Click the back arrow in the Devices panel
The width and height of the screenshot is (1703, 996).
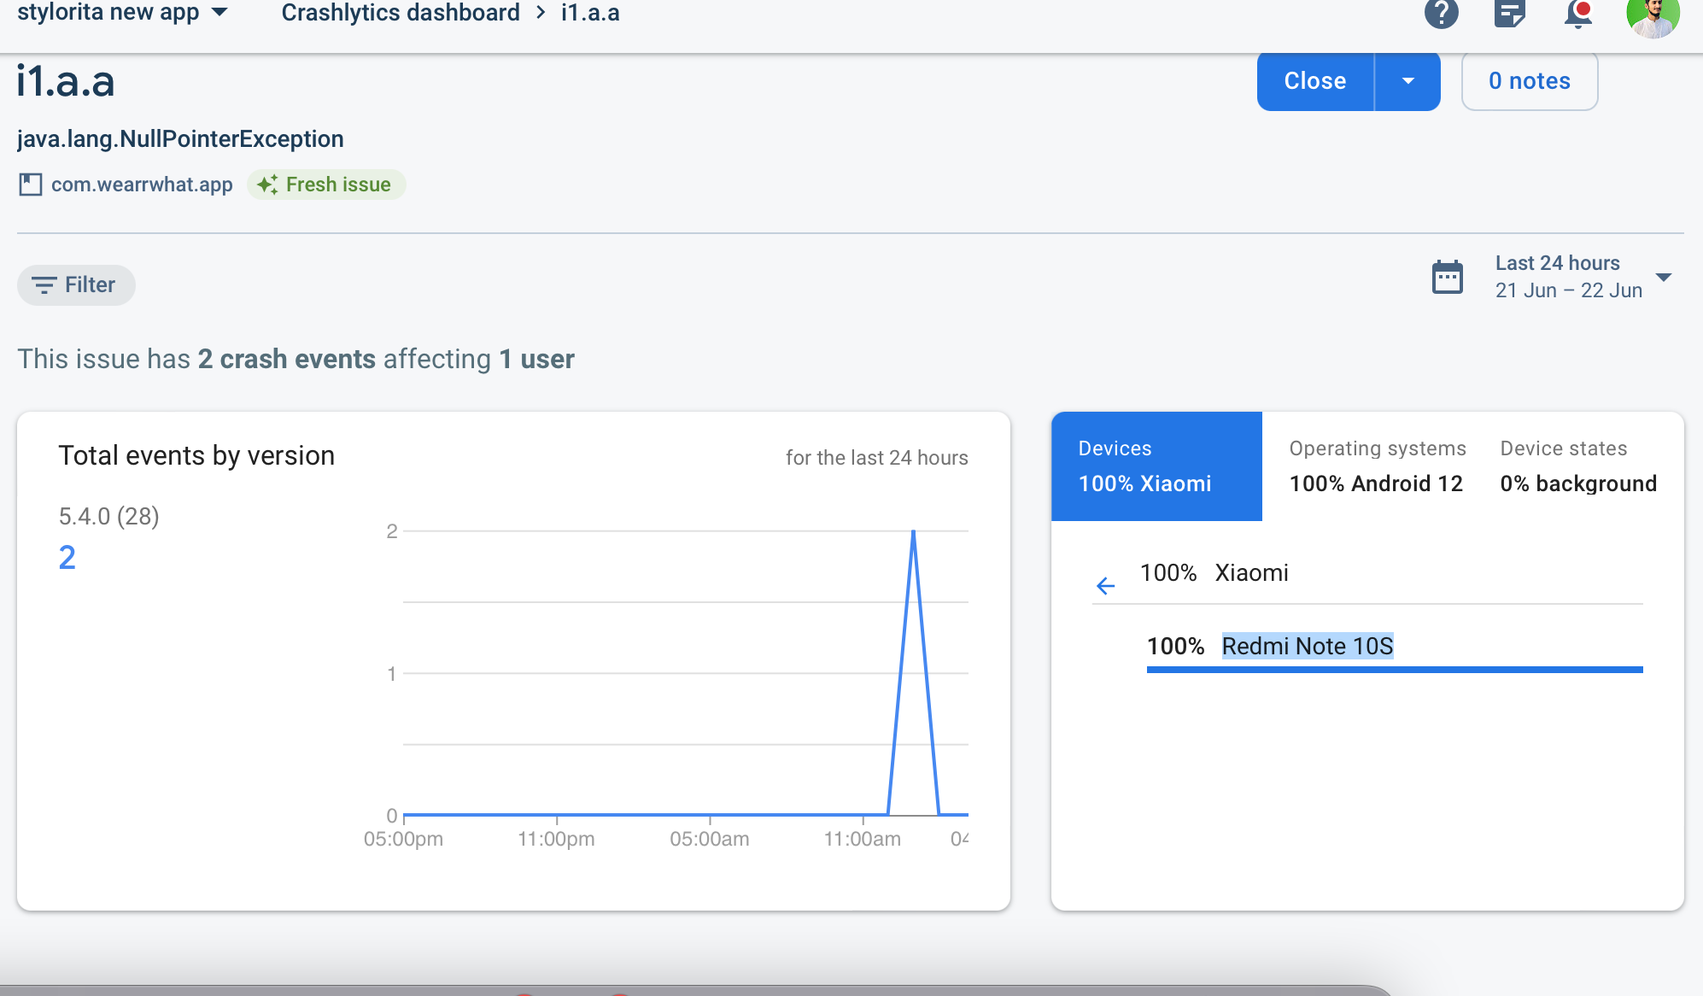pos(1106,585)
